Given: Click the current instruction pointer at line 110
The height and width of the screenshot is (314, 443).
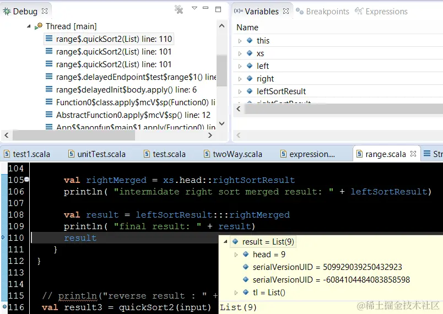Looking at the screenshot, I should pos(3,237).
